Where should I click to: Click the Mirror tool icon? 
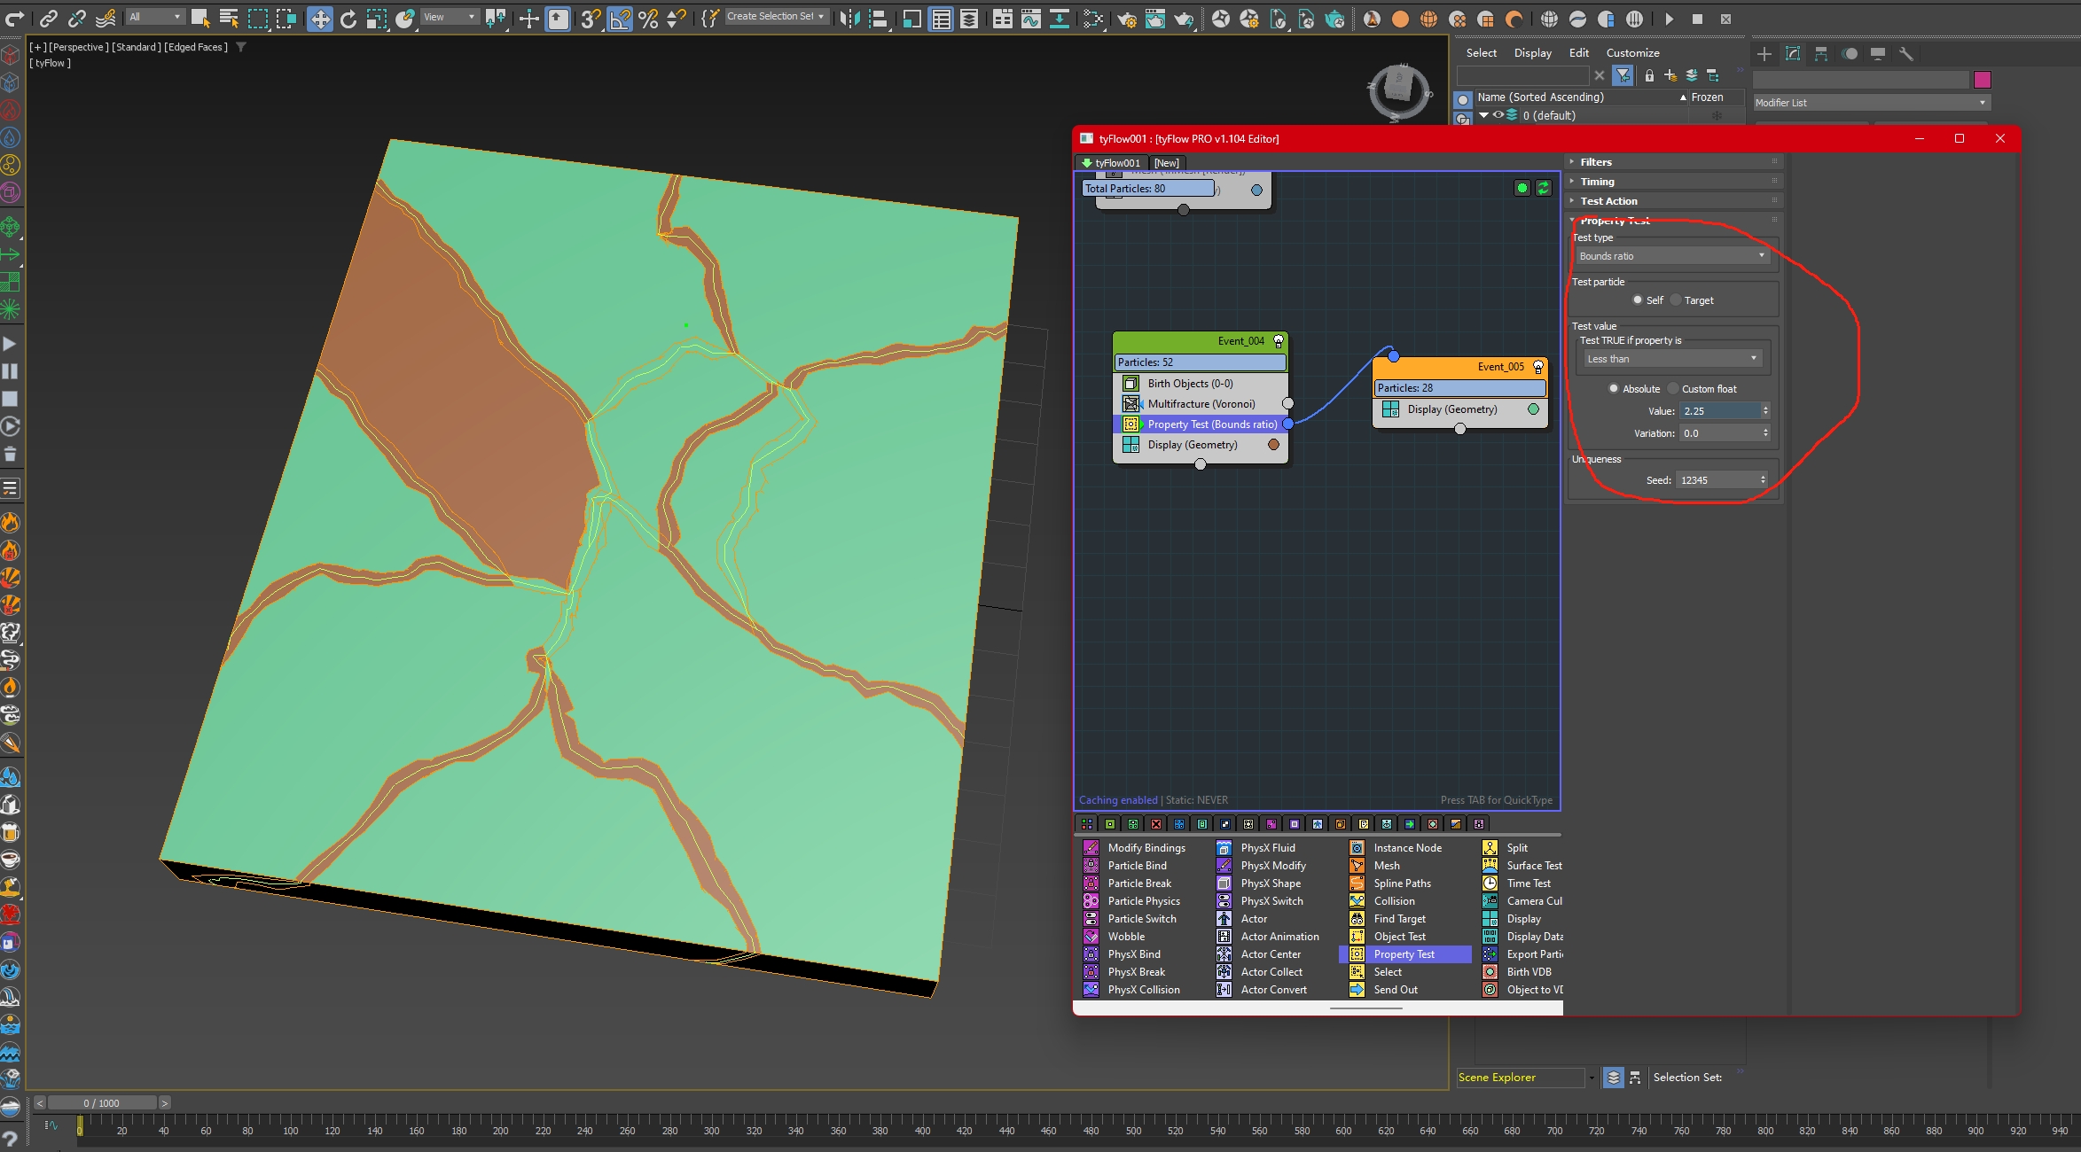click(849, 19)
